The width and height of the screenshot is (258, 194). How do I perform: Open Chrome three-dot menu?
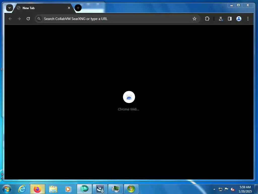pyautogui.click(x=248, y=19)
